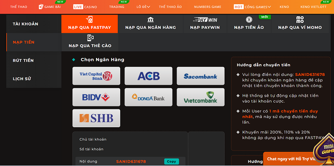Expand the Cổng Games dropdown
This screenshot has width=334, height=166.
click(x=252, y=7)
